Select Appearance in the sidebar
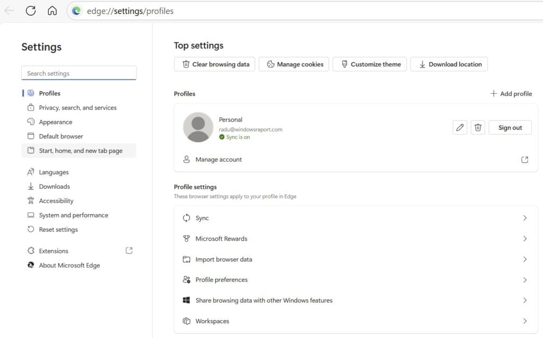 54,122
